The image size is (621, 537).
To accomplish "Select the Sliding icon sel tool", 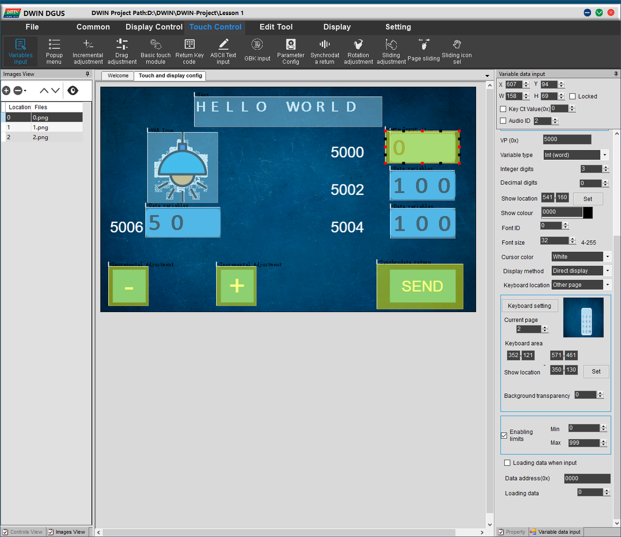I will pyautogui.click(x=456, y=51).
